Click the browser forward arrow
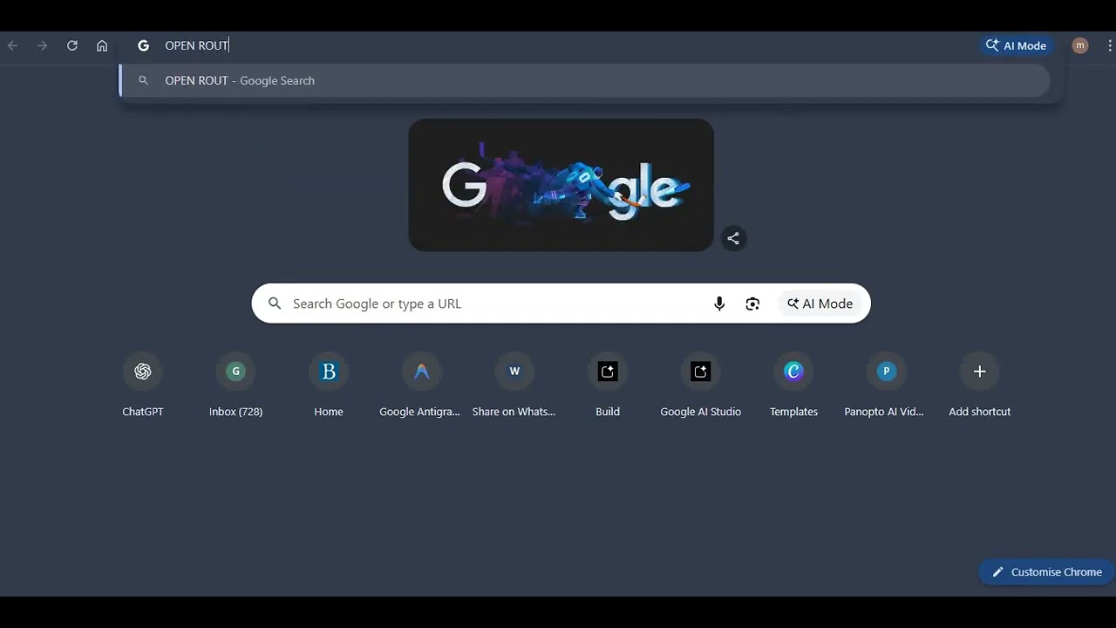Viewport: 1116px width, 628px height. (x=42, y=45)
